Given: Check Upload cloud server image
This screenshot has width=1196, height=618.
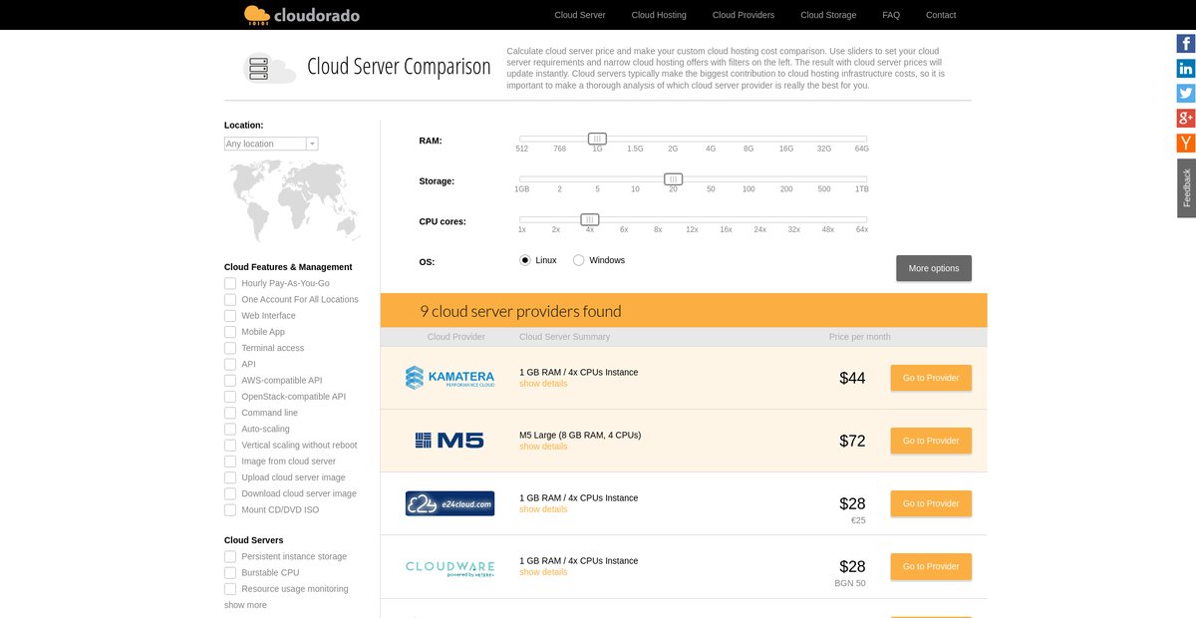Looking at the screenshot, I should pos(230,477).
